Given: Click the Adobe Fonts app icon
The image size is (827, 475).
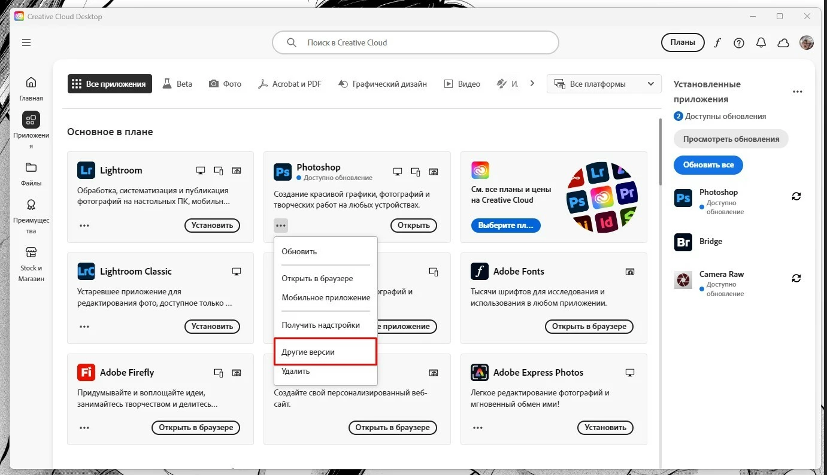Looking at the screenshot, I should 480,272.
